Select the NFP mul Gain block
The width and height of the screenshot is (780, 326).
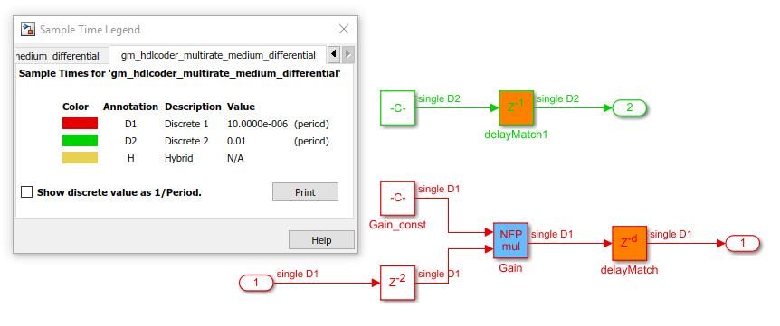pos(511,240)
